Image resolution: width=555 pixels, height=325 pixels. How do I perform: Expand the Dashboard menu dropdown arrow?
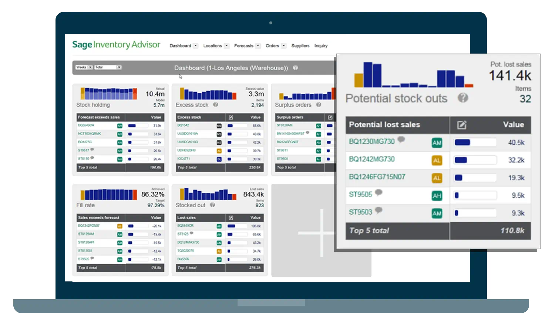195,46
